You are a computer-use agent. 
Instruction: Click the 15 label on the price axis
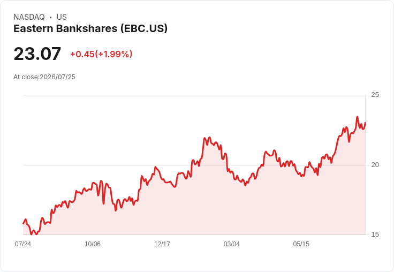tap(375, 235)
